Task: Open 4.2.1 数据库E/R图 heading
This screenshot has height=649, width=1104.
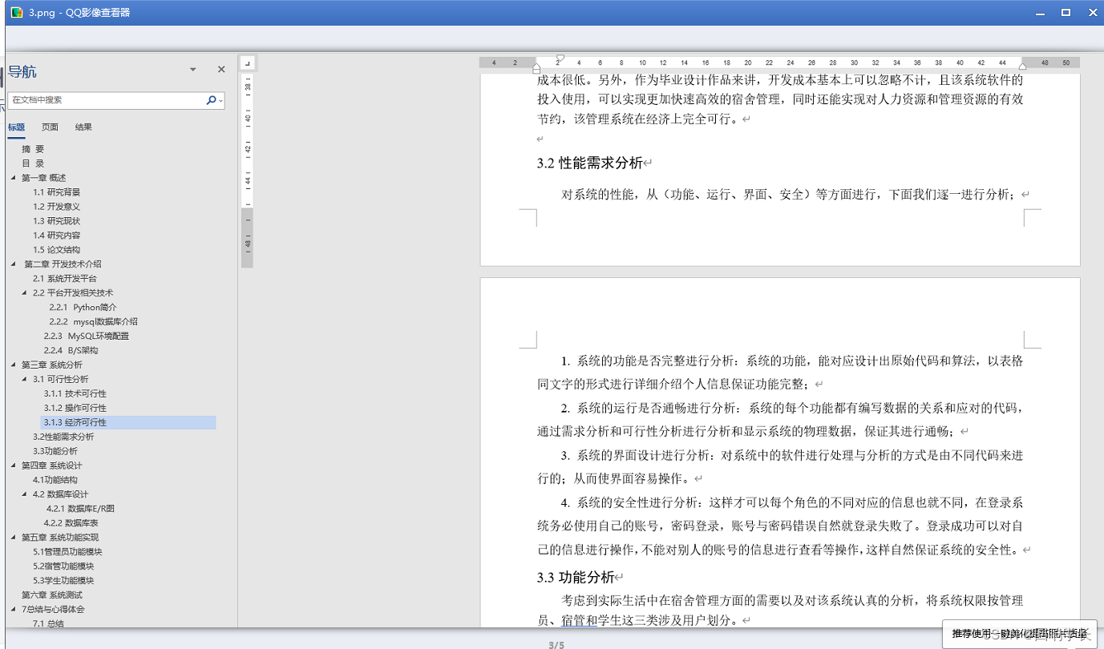Action: (x=80, y=509)
